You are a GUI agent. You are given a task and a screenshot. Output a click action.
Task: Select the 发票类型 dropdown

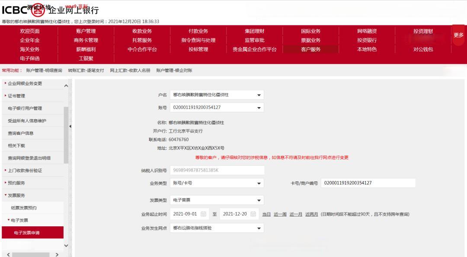(259, 200)
